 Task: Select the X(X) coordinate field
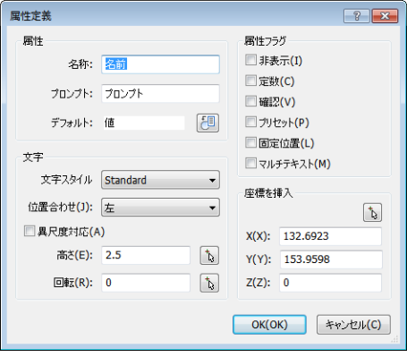point(330,236)
